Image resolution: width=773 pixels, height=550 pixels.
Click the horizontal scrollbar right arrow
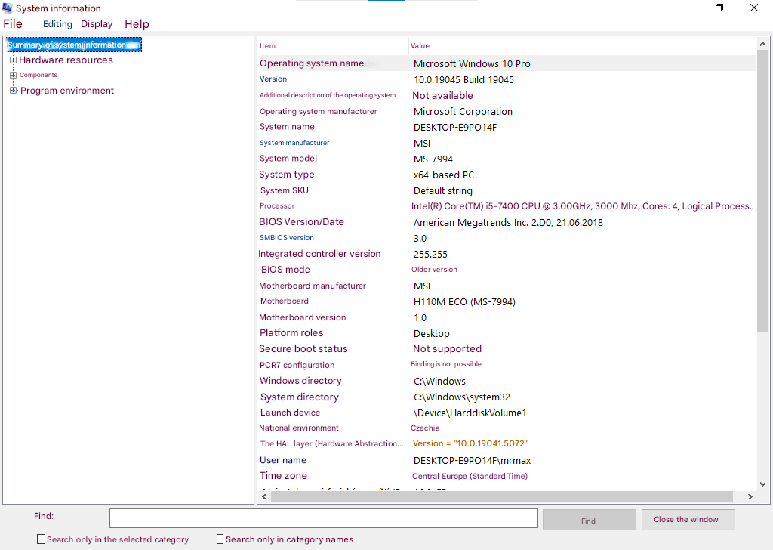[750, 496]
